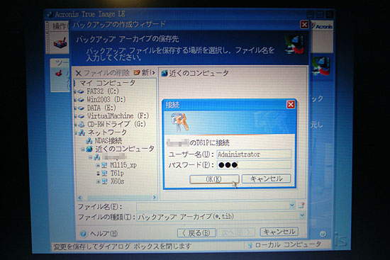Screen dimensions: 390x260
Task: Click the 戻る back button
Action: (196, 233)
